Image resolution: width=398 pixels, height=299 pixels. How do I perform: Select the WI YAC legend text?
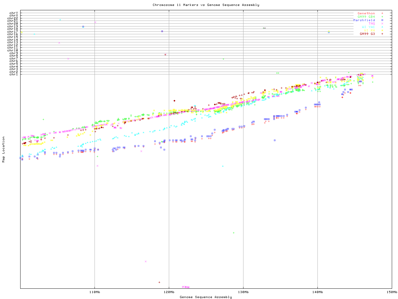[368, 27]
